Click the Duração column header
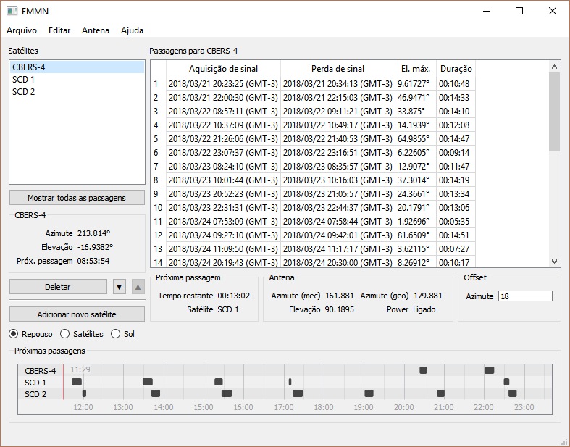Screen dimensions: 570x447 tap(456, 69)
